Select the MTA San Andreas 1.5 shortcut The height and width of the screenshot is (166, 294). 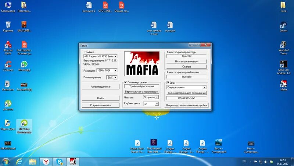283,68
